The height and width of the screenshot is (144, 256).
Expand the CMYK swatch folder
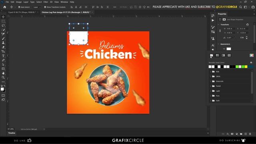[x=210, y=76]
